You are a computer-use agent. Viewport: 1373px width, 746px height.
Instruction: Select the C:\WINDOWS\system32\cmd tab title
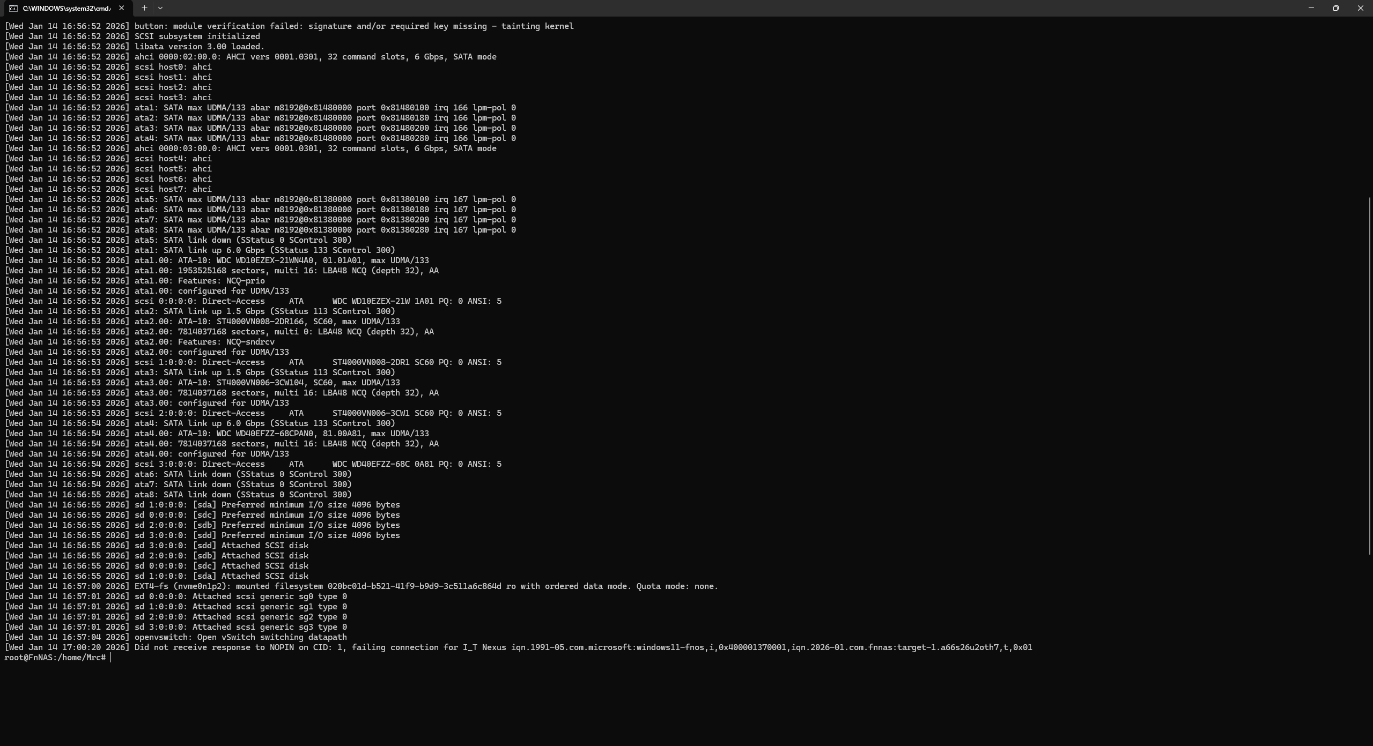click(67, 8)
